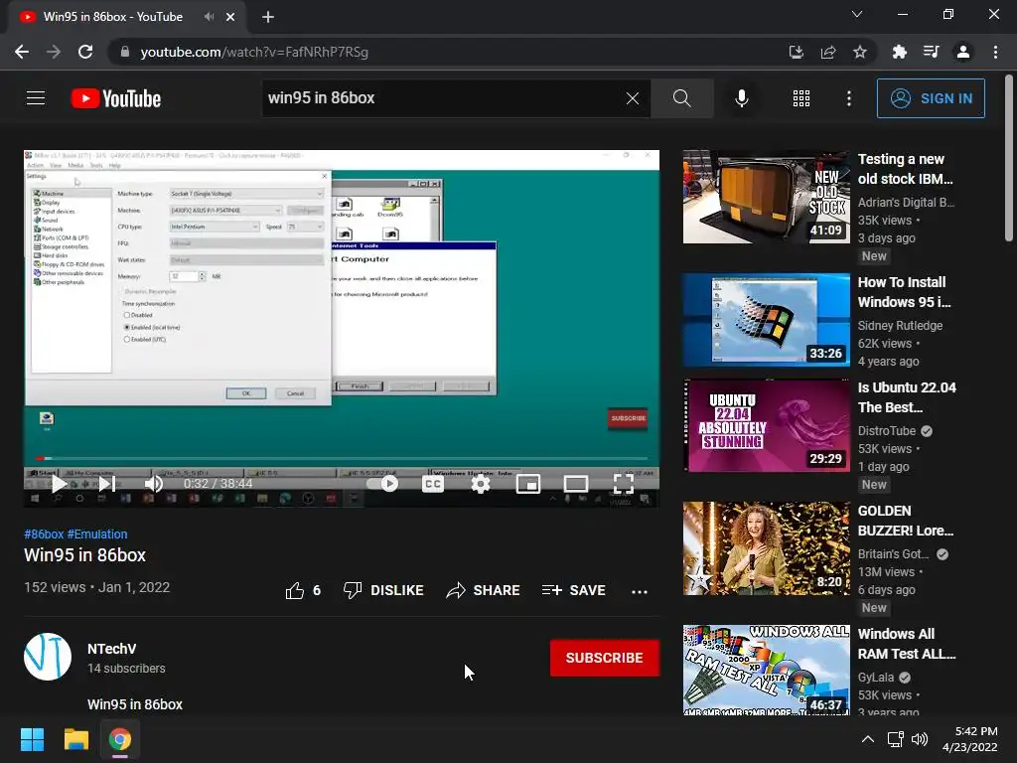Open DistroTube channel name

point(887,431)
